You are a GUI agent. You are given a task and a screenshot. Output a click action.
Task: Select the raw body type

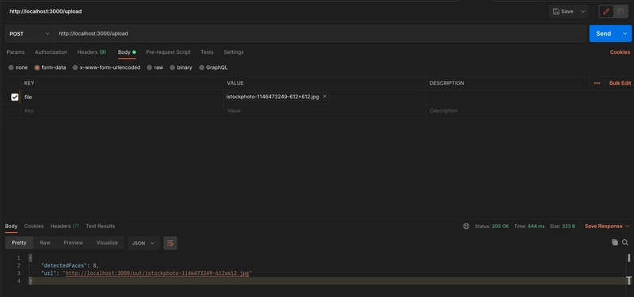pyautogui.click(x=155, y=67)
